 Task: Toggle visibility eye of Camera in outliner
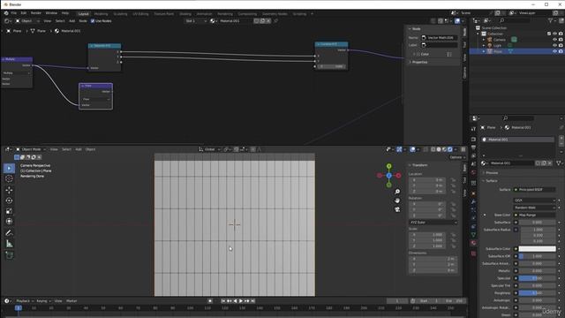point(555,40)
